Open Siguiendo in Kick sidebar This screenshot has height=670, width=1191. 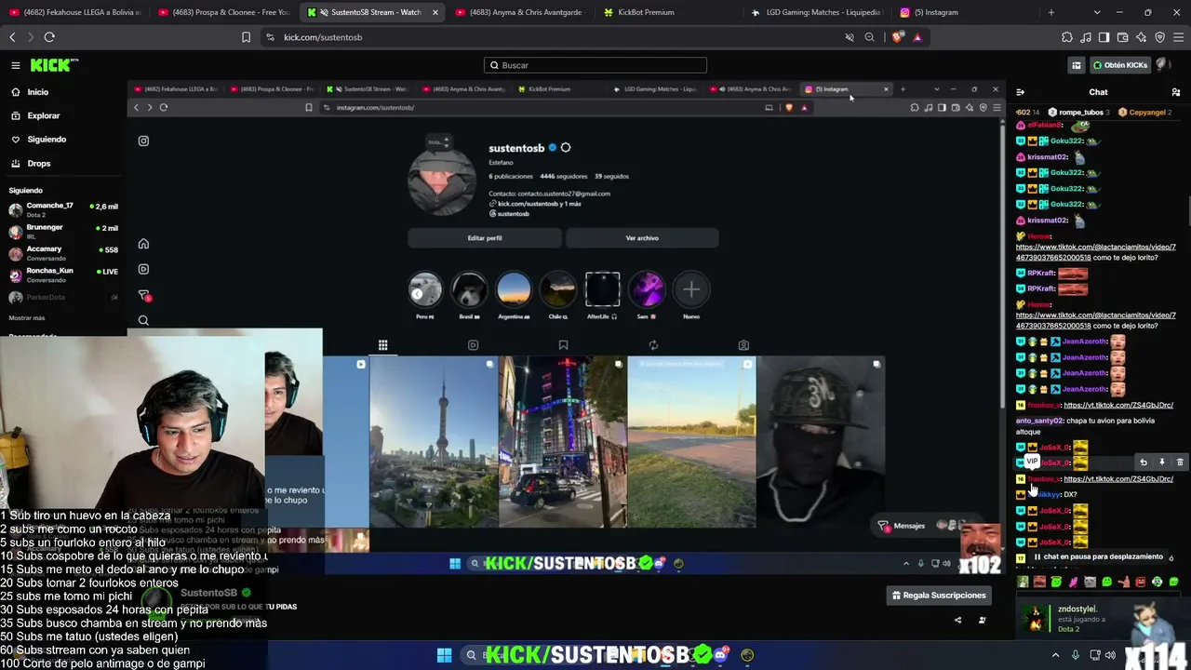point(47,140)
